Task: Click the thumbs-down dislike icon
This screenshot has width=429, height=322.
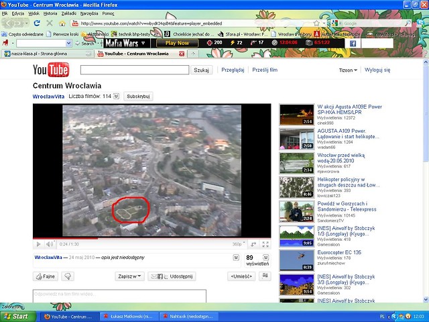Action: [68, 276]
